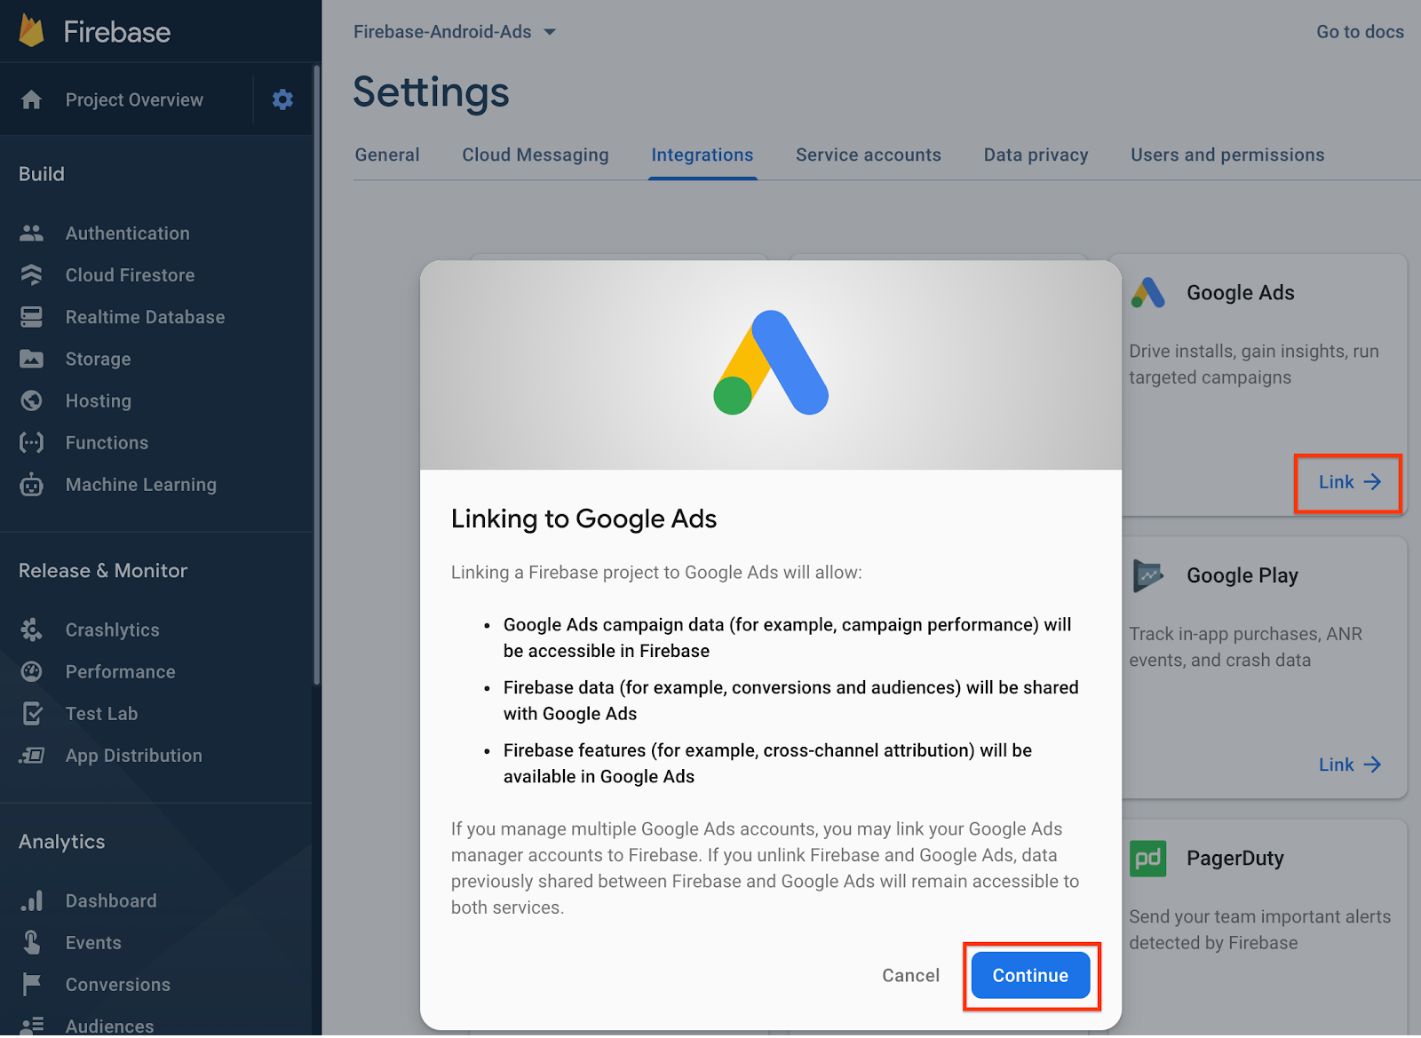Click the Cloud Firestore icon
The width and height of the screenshot is (1421, 1038).
(x=31, y=275)
